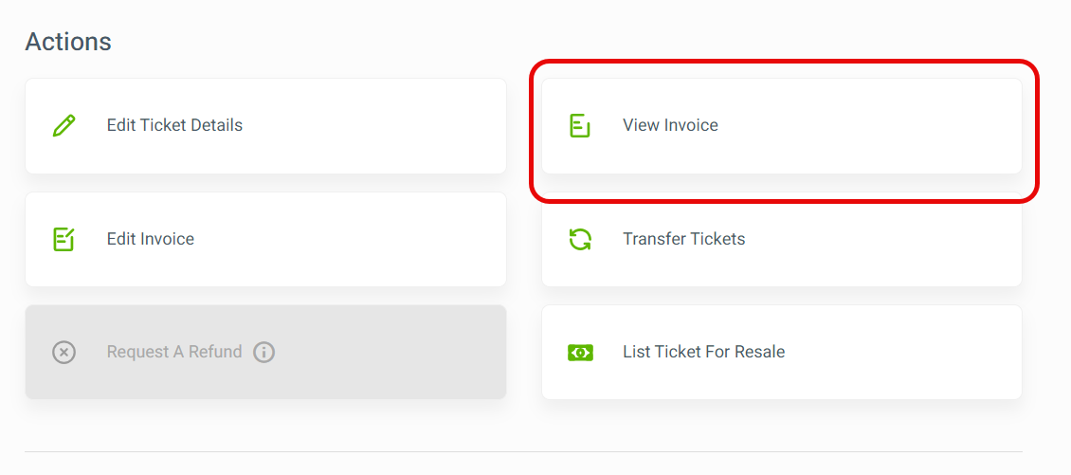This screenshot has height=475, width=1071.
Task: Click empty area of highlighted View Invoice card
Action: 867,126
